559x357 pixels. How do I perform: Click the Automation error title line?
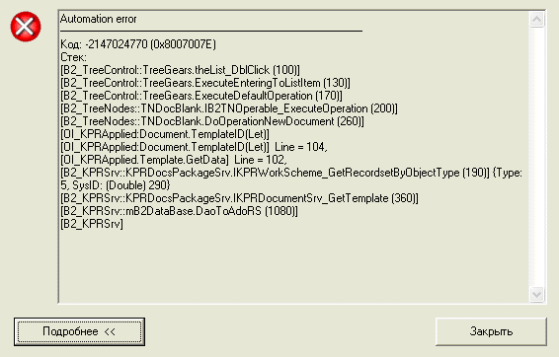click(99, 19)
